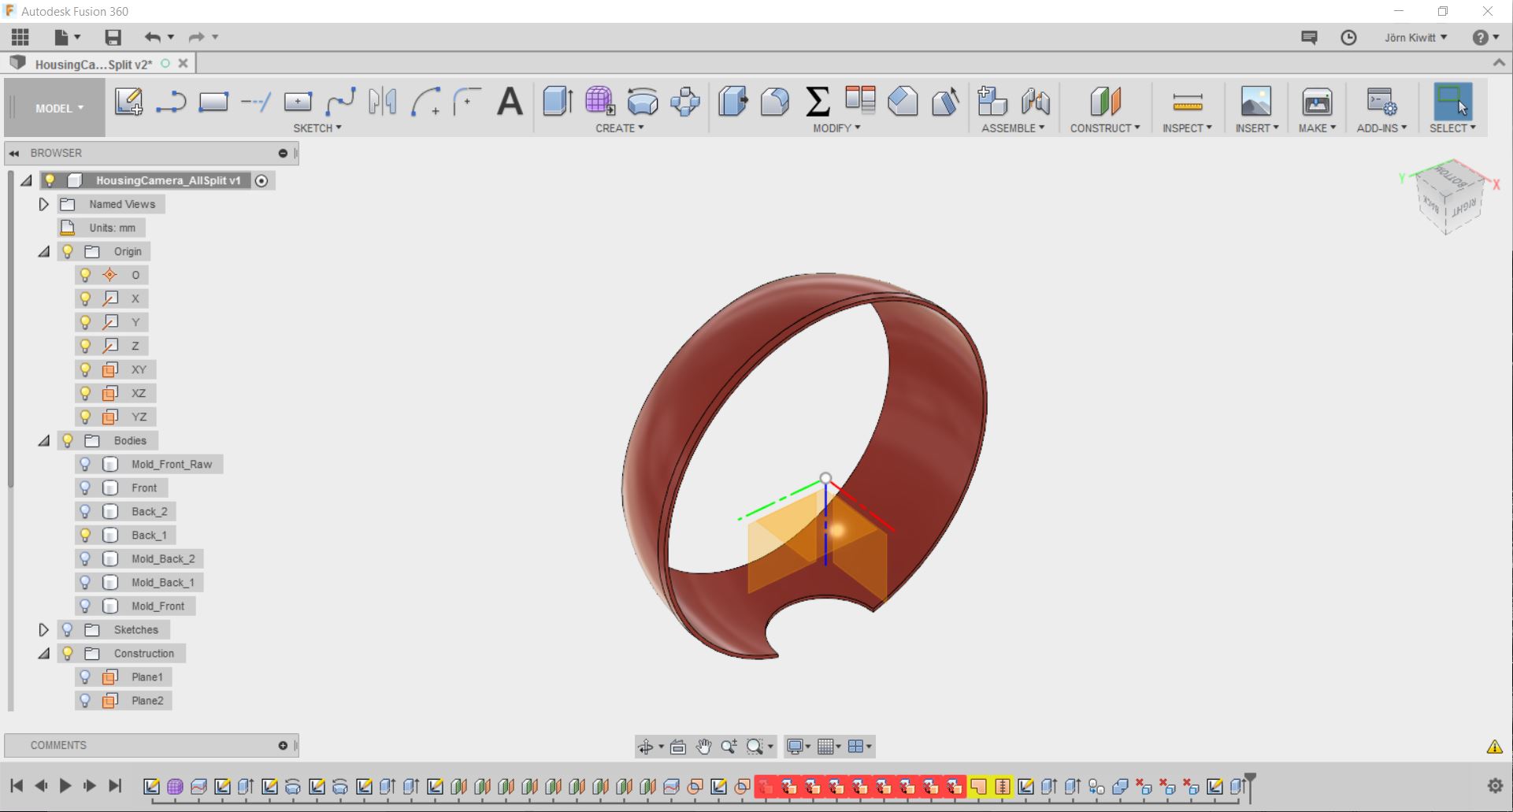
Task: Open the CONSTRUCT menu
Action: coord(1105,128)
